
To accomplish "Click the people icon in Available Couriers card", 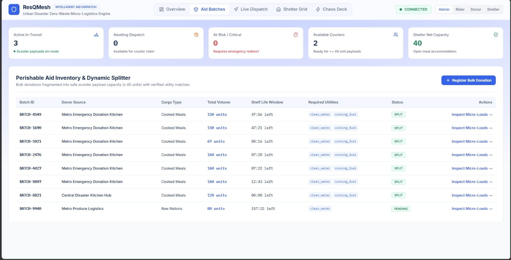I will [x=396, y=35].
